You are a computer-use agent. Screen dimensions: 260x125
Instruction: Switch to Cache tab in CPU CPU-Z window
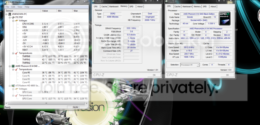(177, 7)
